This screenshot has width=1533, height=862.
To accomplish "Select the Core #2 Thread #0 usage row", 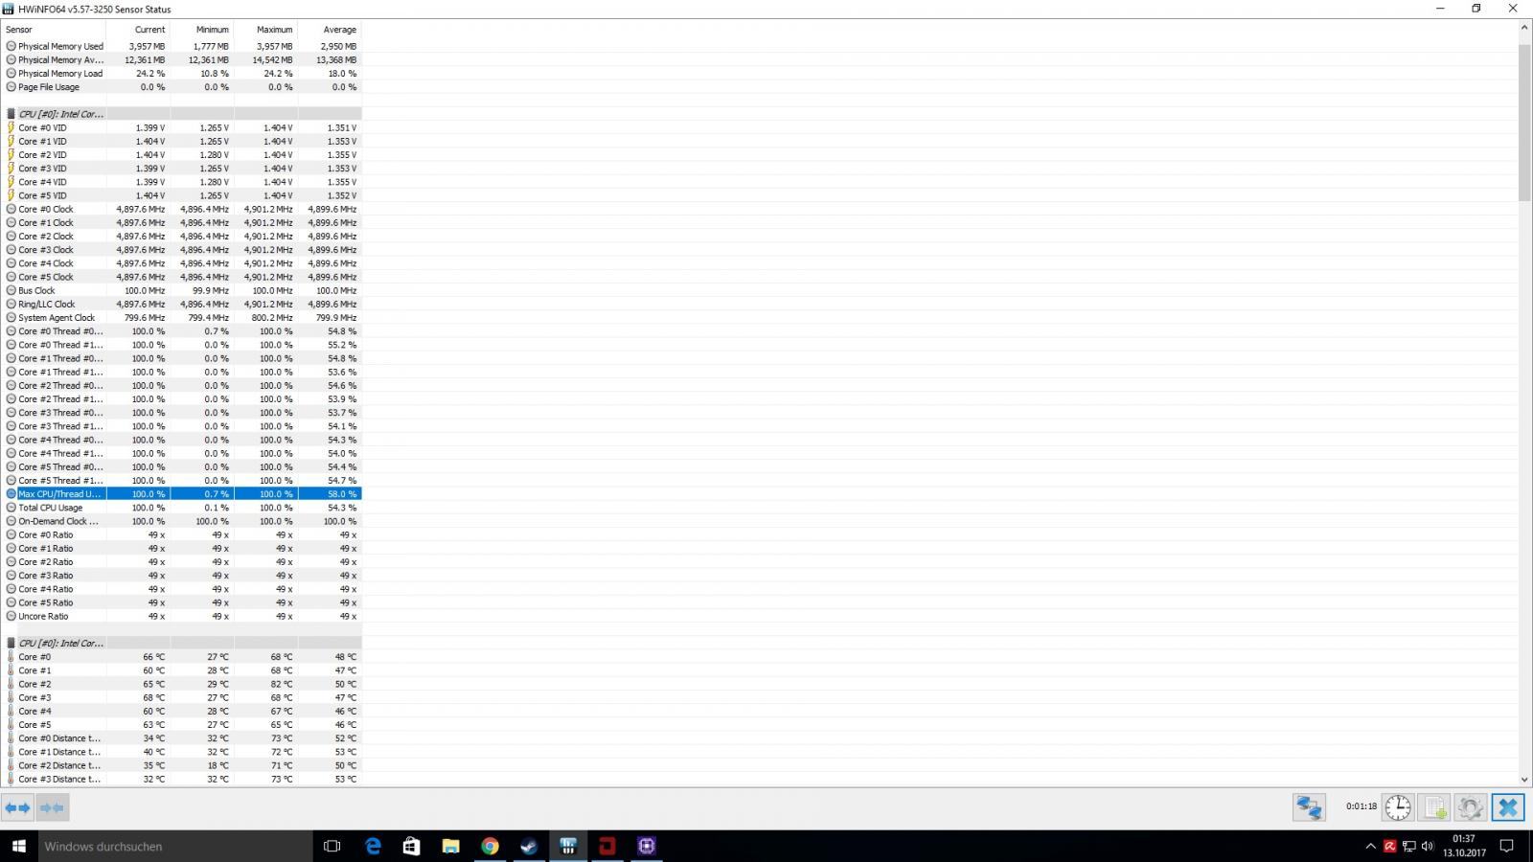I will click(x=182, y=386).
